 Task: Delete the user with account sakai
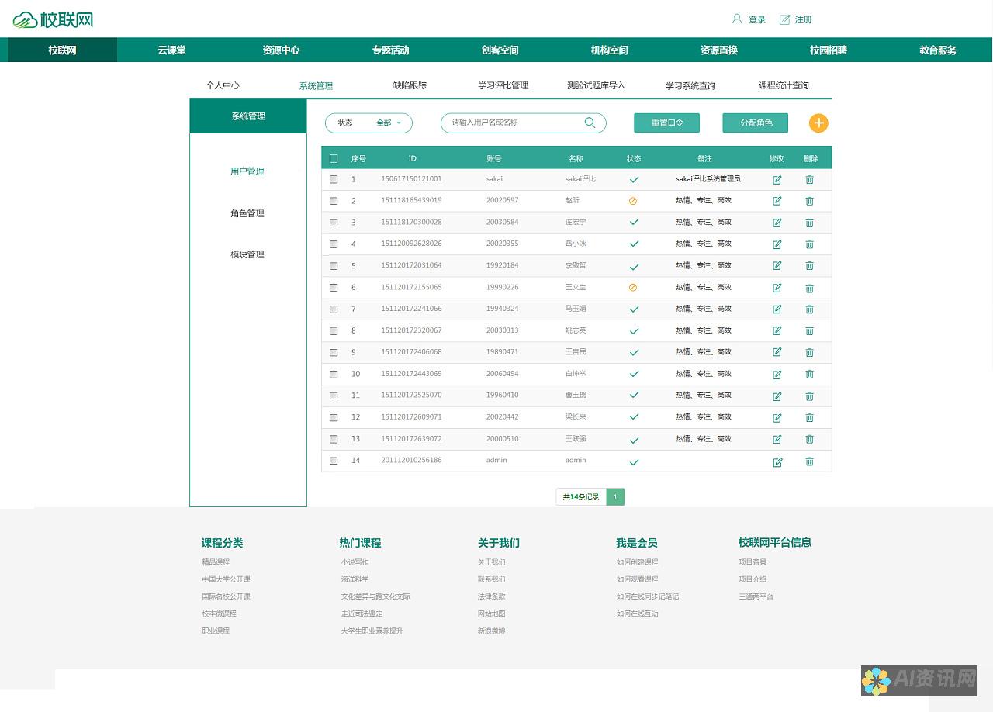pos(809,180)
